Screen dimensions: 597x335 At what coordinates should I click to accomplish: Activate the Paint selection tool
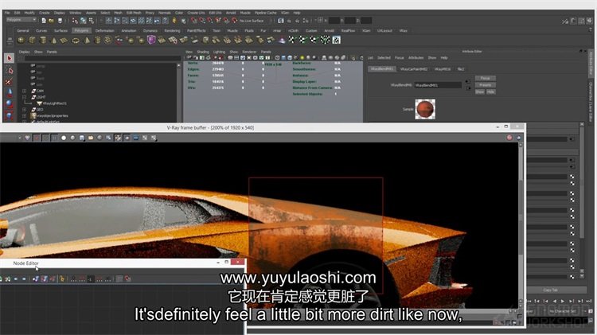pos(9,81)
